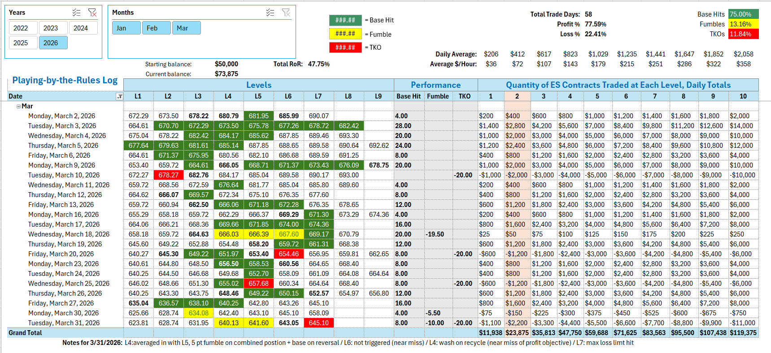Click the yellow Fumble legend swatch
Image resolution: width=771 pixels, height=353 pixels.
tap(345, 34)
